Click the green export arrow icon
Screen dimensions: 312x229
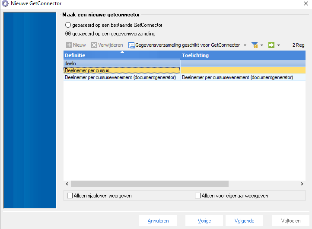pos(271,45)
